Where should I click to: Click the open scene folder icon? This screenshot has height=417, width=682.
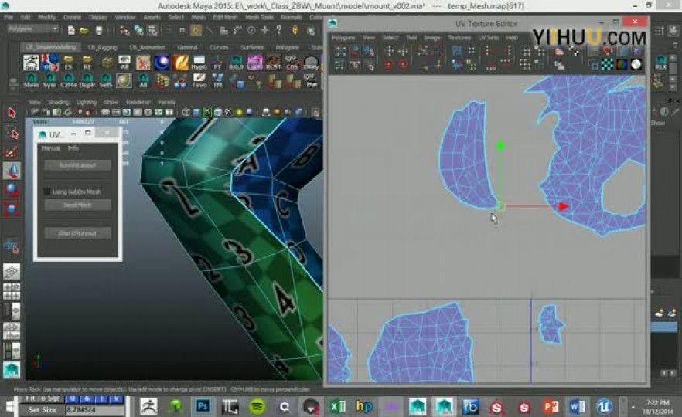coord(84,30)
